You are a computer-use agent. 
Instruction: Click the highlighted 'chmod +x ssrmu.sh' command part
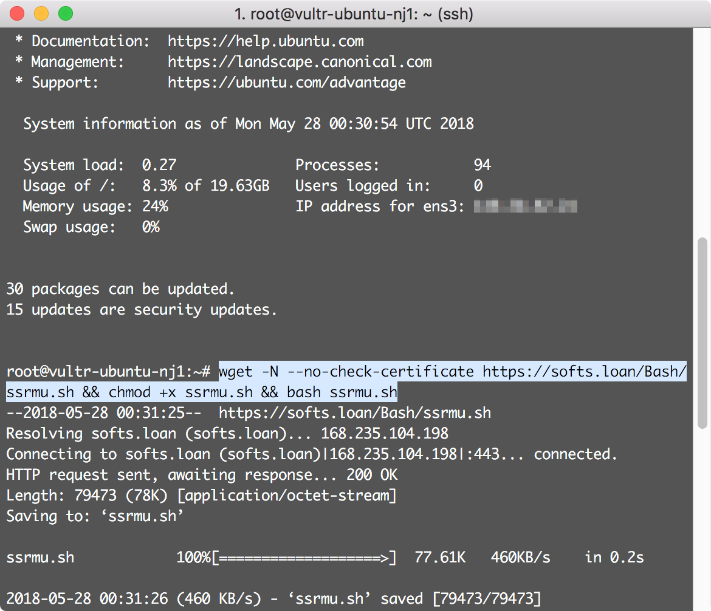(180, 392)
